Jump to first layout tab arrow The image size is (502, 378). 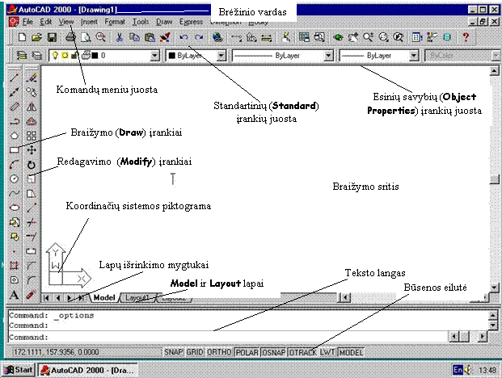click(46, 298)
